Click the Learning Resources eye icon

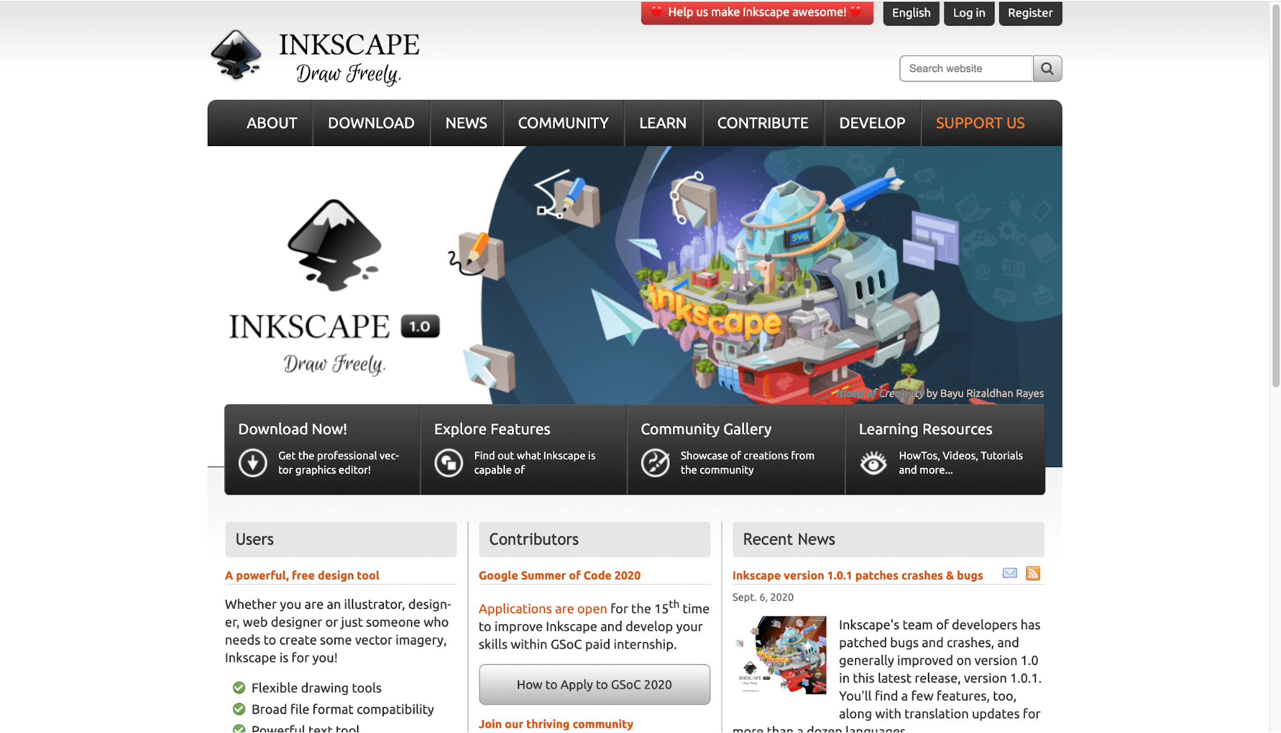pyautogui.click(x=873, y=463)
